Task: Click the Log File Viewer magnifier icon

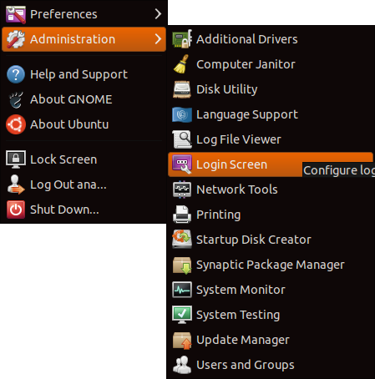Action: pyautogui.click(x=182, y=139)
